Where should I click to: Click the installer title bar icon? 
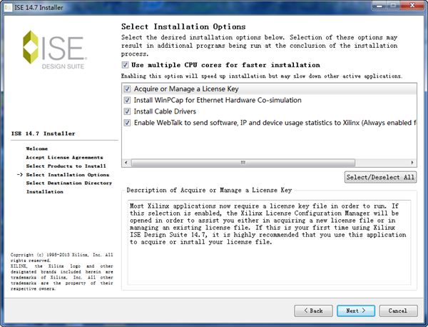[x=8, y=7]
